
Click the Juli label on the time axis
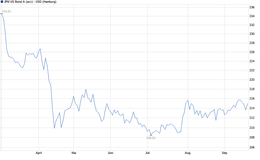point(148,153)
